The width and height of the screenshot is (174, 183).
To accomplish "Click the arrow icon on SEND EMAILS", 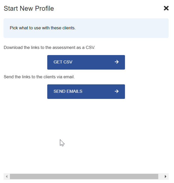I will coord(117,91).
